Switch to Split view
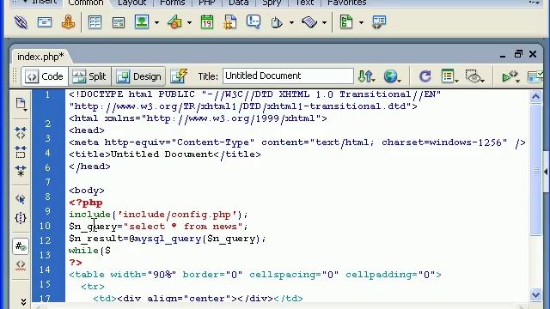Image resolution: width=550 pixels, height=309 pixels. [x=89, y=76]
